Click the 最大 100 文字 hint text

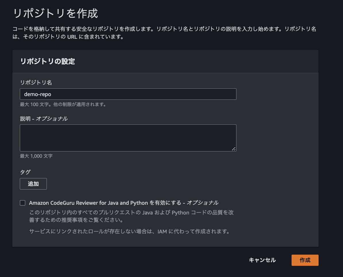pos(63,105)
